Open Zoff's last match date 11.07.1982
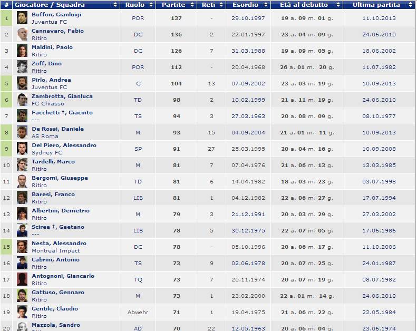Image resolution: width=417 pixels, height=331 pixels. 379,67
